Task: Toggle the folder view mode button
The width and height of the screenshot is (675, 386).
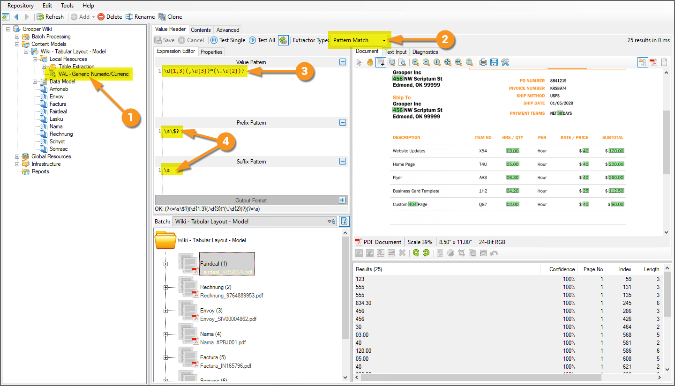Action: [642, 62]
